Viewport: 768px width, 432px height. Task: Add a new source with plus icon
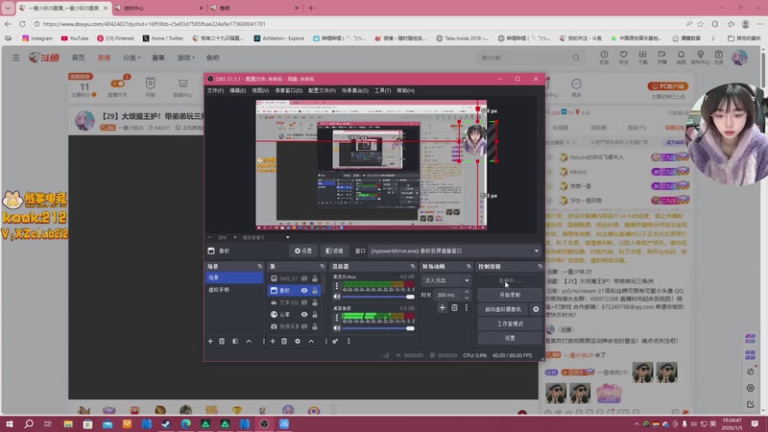click(273, 342)
